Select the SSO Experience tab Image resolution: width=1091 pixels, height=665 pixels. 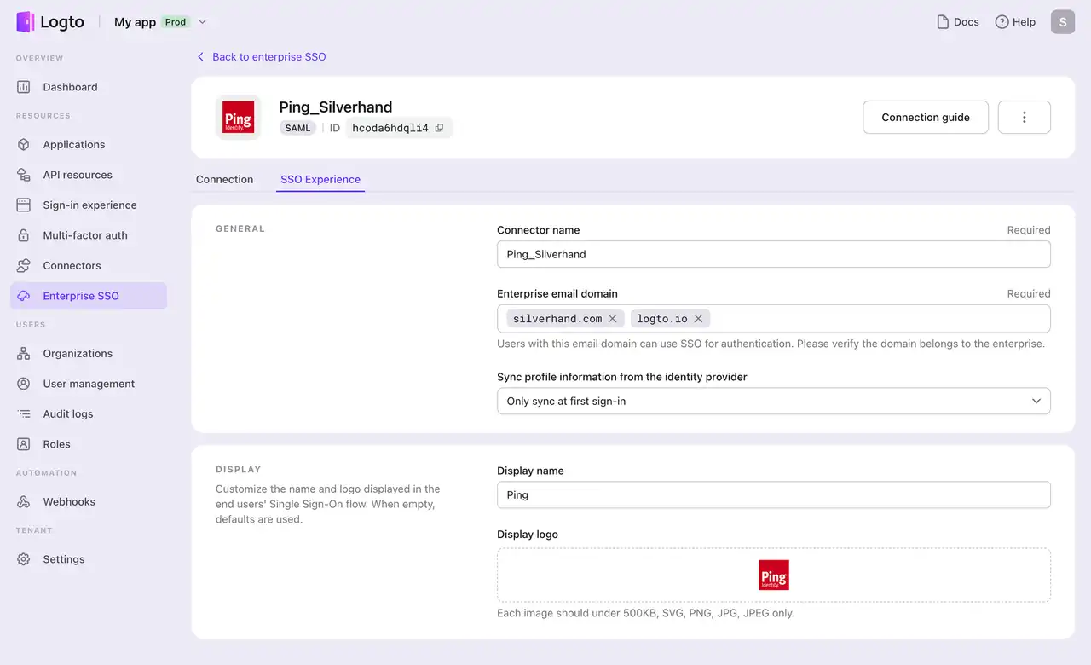[x=320, y=179]
